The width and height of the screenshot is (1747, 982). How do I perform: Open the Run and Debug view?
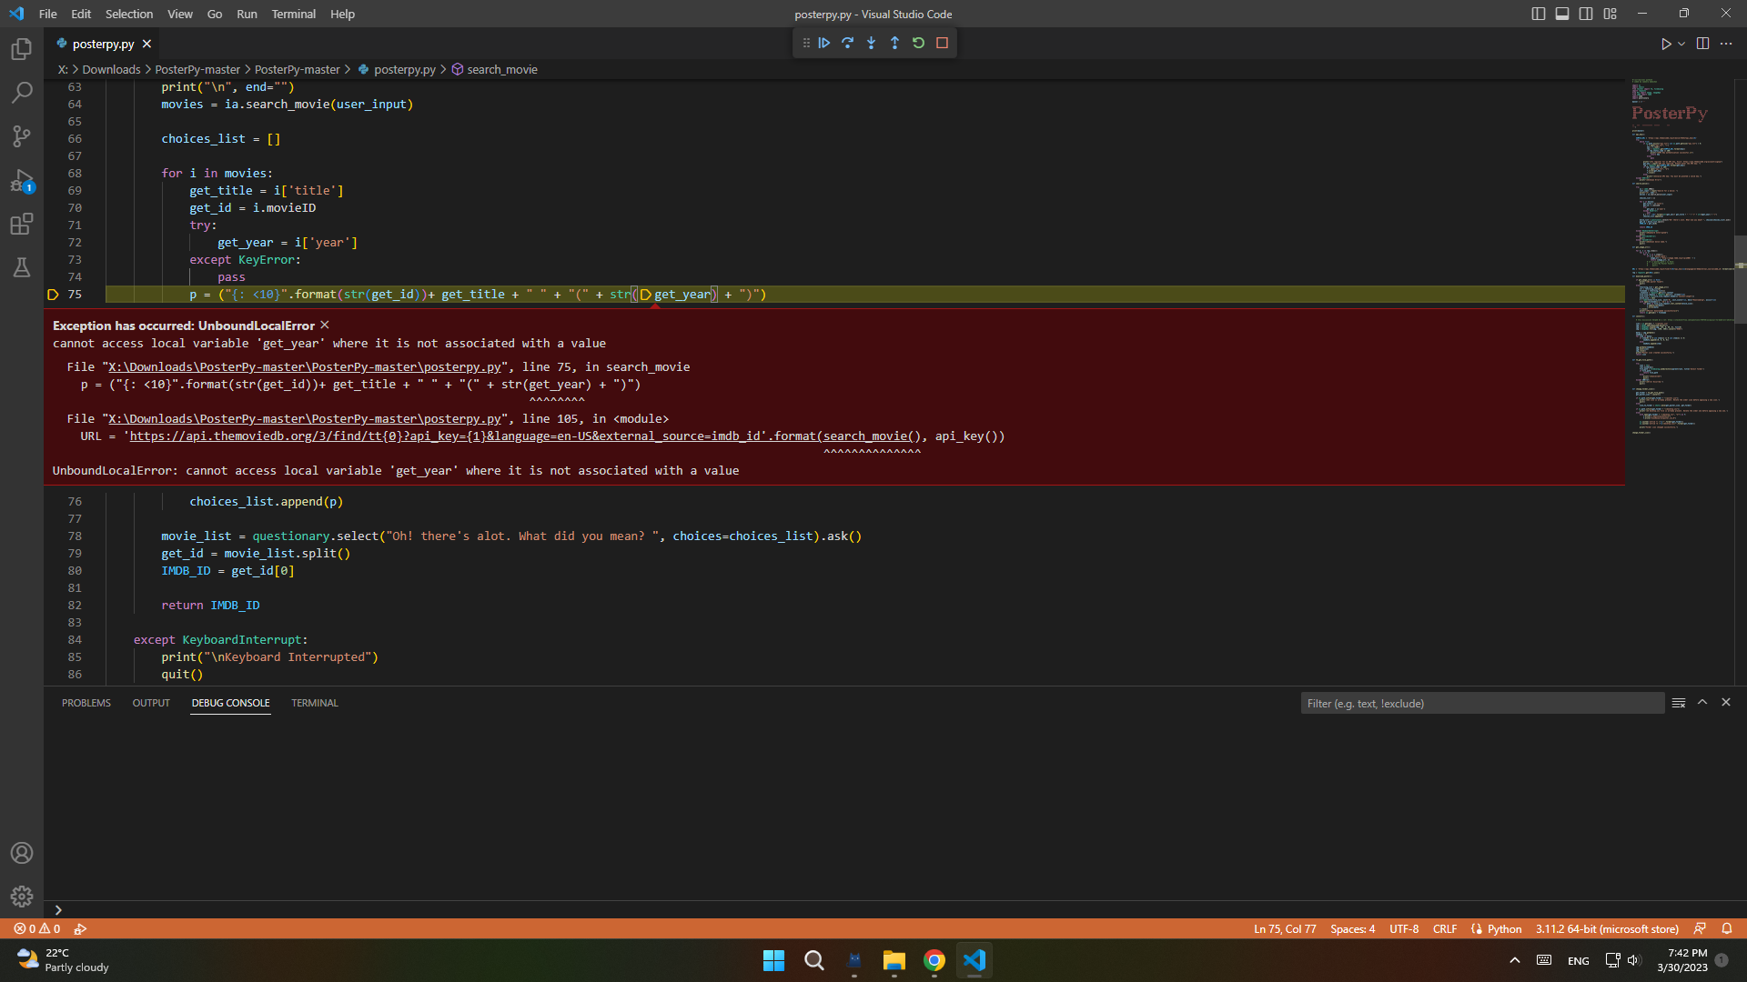click(22, 181)
